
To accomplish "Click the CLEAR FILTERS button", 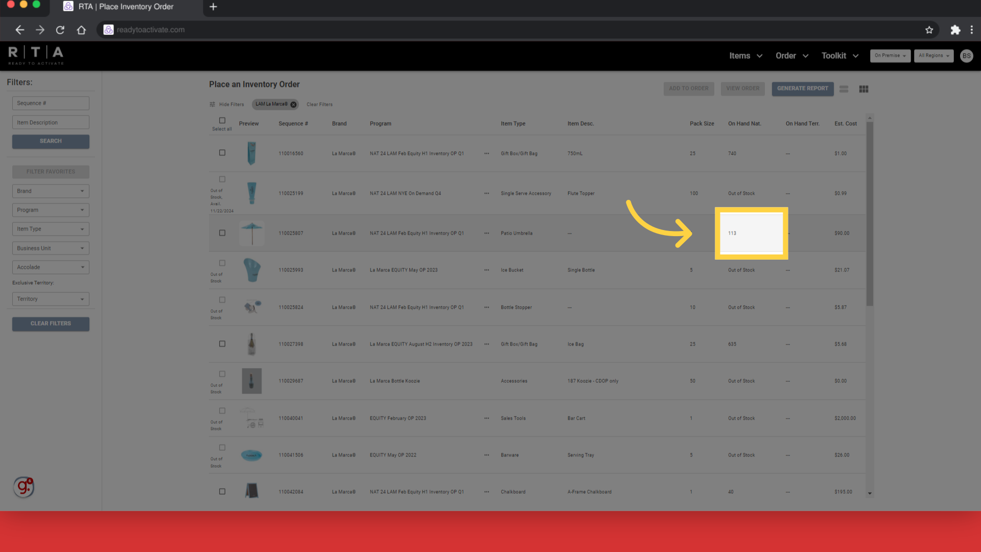I will pyautogui.click(x=51, y=324).
